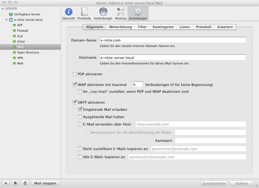Open the Wartung toolbar icon

click(120, 11)
